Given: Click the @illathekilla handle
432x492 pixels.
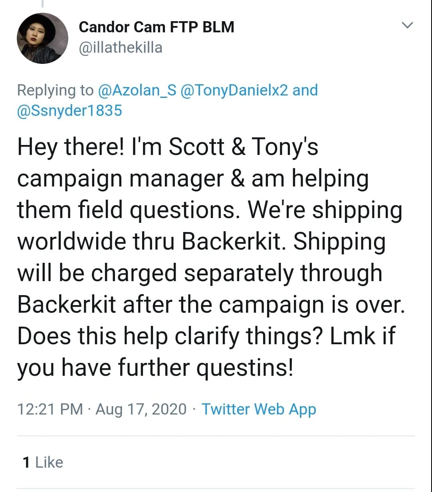Looking at the screenshot, I should point(121,48).
